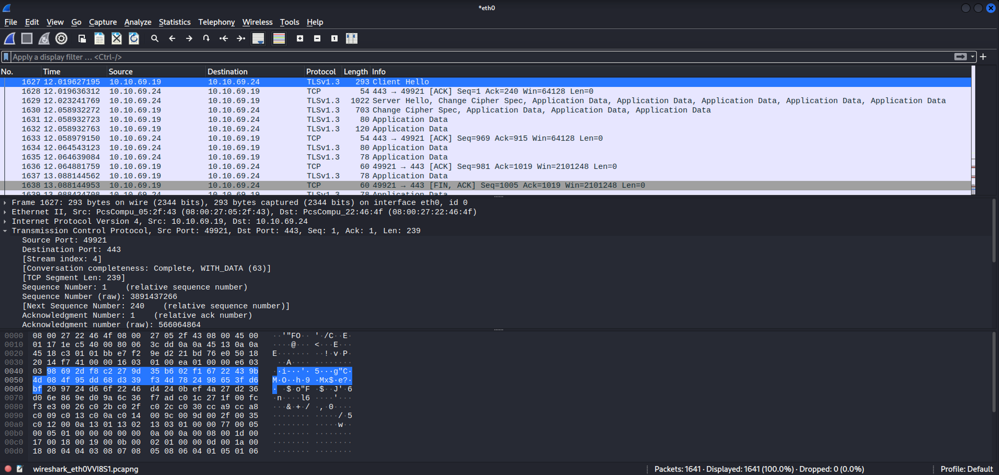Click the Profile: Default status text

[x=966, y=469]
